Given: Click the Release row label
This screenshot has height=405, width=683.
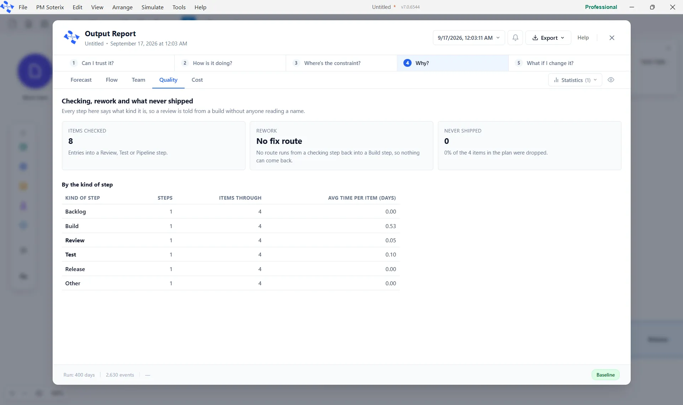Looking at the screenshot, I should [x=75, y=269].
